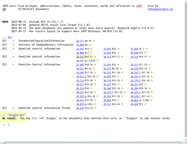Expand plus next to 28.552 R18-19
Viewport: 187px width, 144px height.
(x=95, y=108)
